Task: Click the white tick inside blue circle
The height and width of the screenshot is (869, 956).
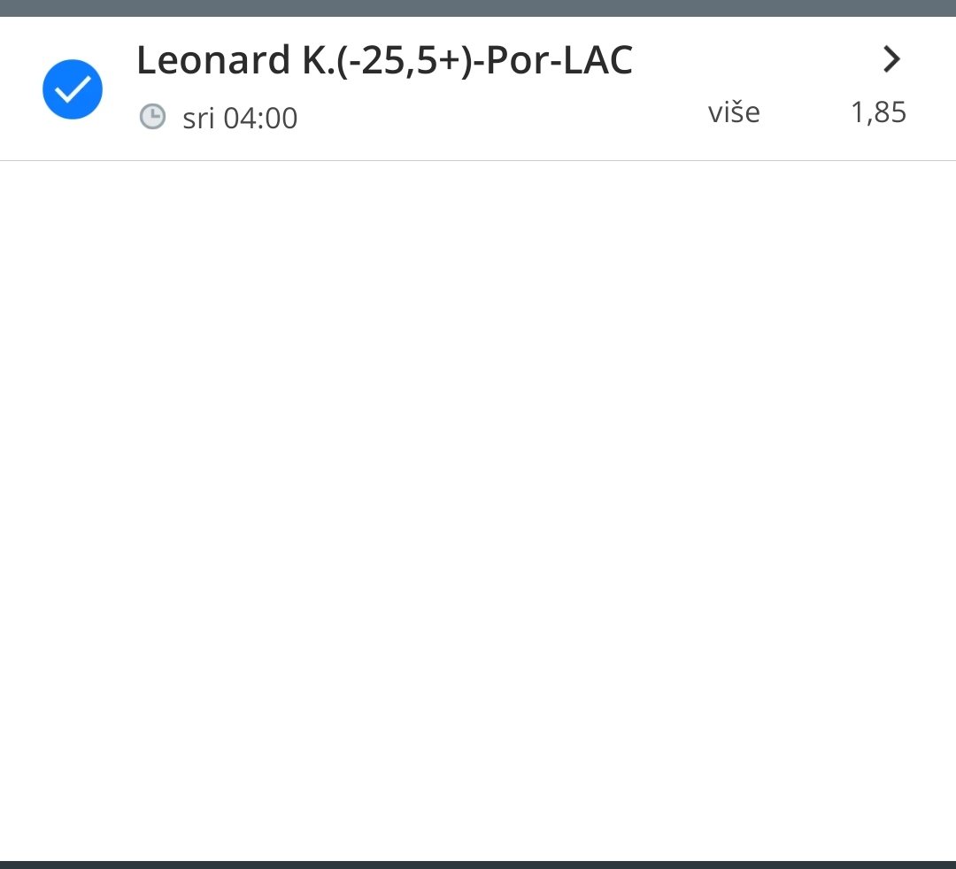Action: coord(73,89)
